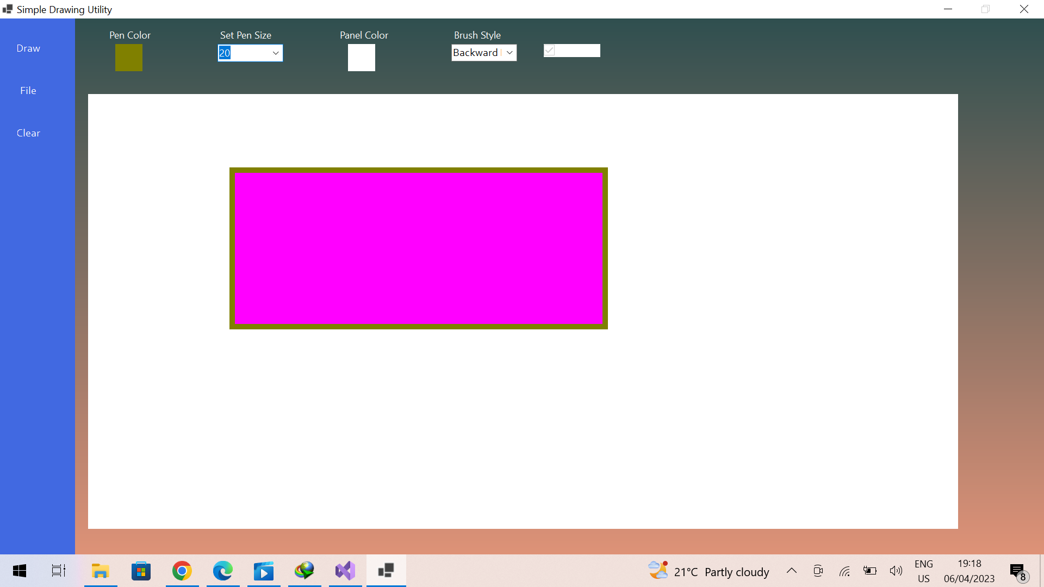This screenshot has height=587, width=1044.
Task: Open Visual Studio from the taskbar
Action: tap(345, 571)
